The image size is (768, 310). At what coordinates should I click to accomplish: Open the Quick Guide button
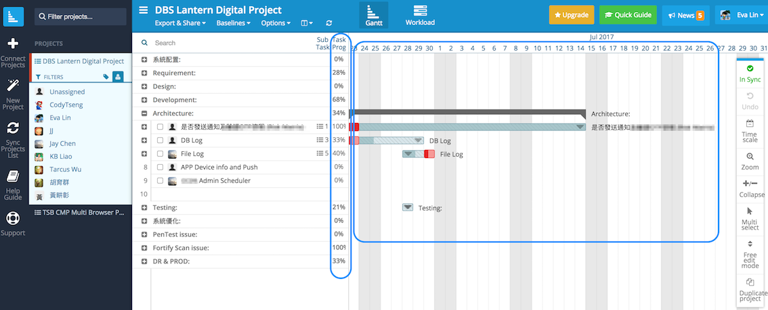point(628,15)
